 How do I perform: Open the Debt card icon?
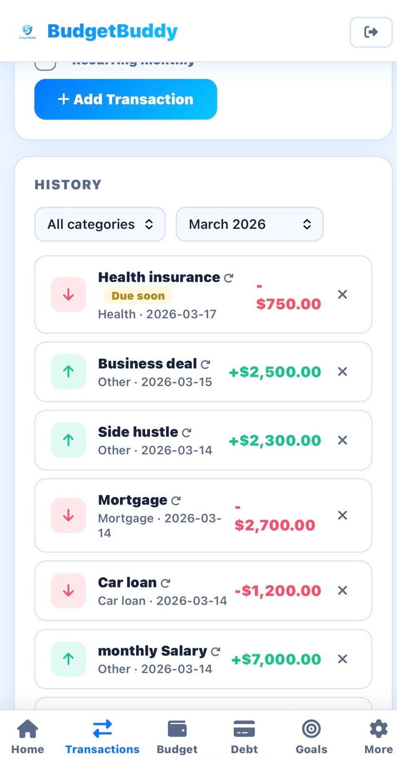tap(244, 728)
